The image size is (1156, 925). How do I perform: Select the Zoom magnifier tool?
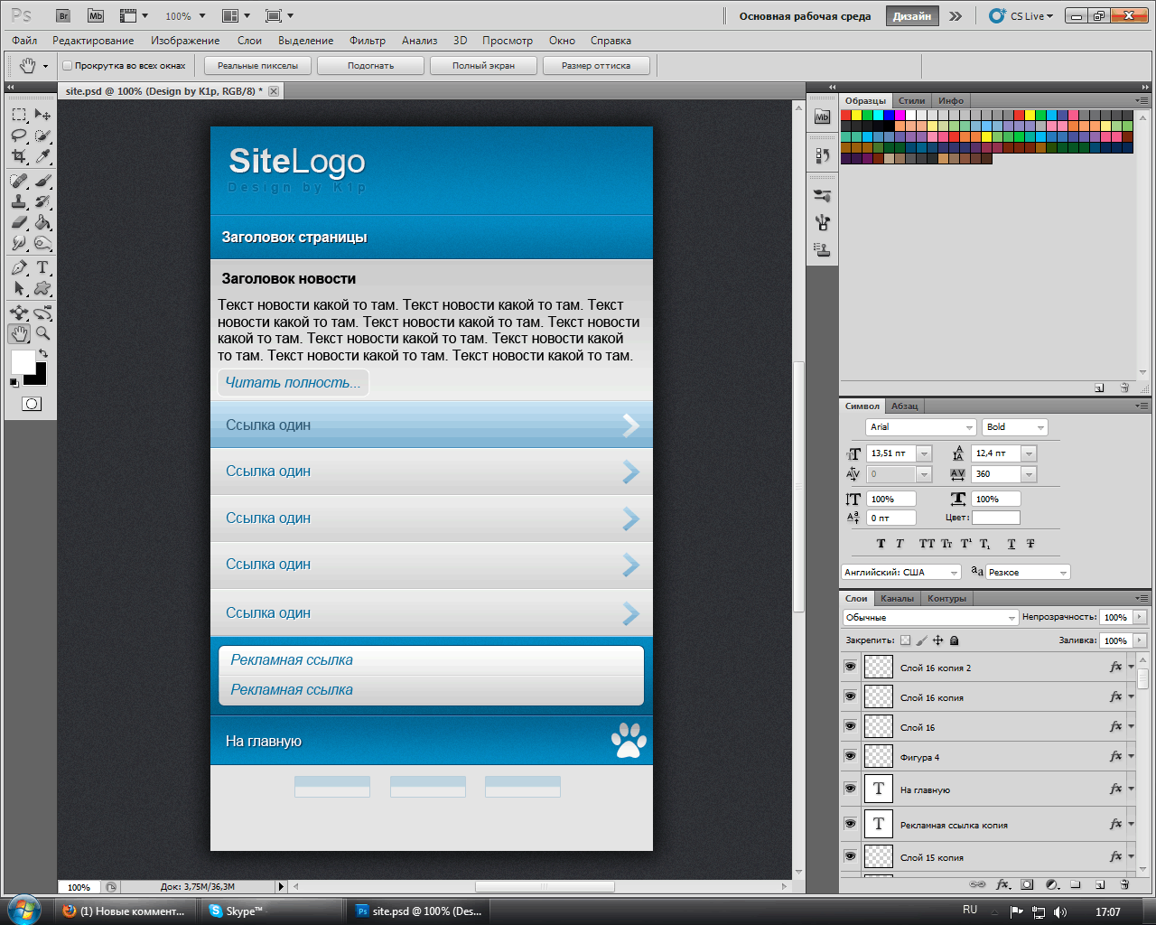click(x=42, y=333)
